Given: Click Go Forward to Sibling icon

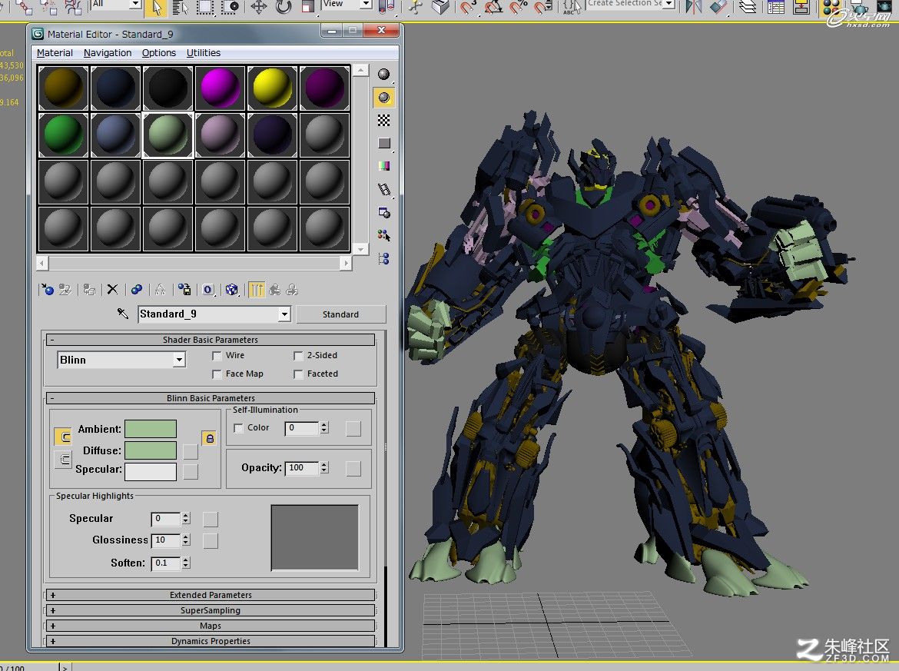Looking at the screenshot, I should point(293,290).
